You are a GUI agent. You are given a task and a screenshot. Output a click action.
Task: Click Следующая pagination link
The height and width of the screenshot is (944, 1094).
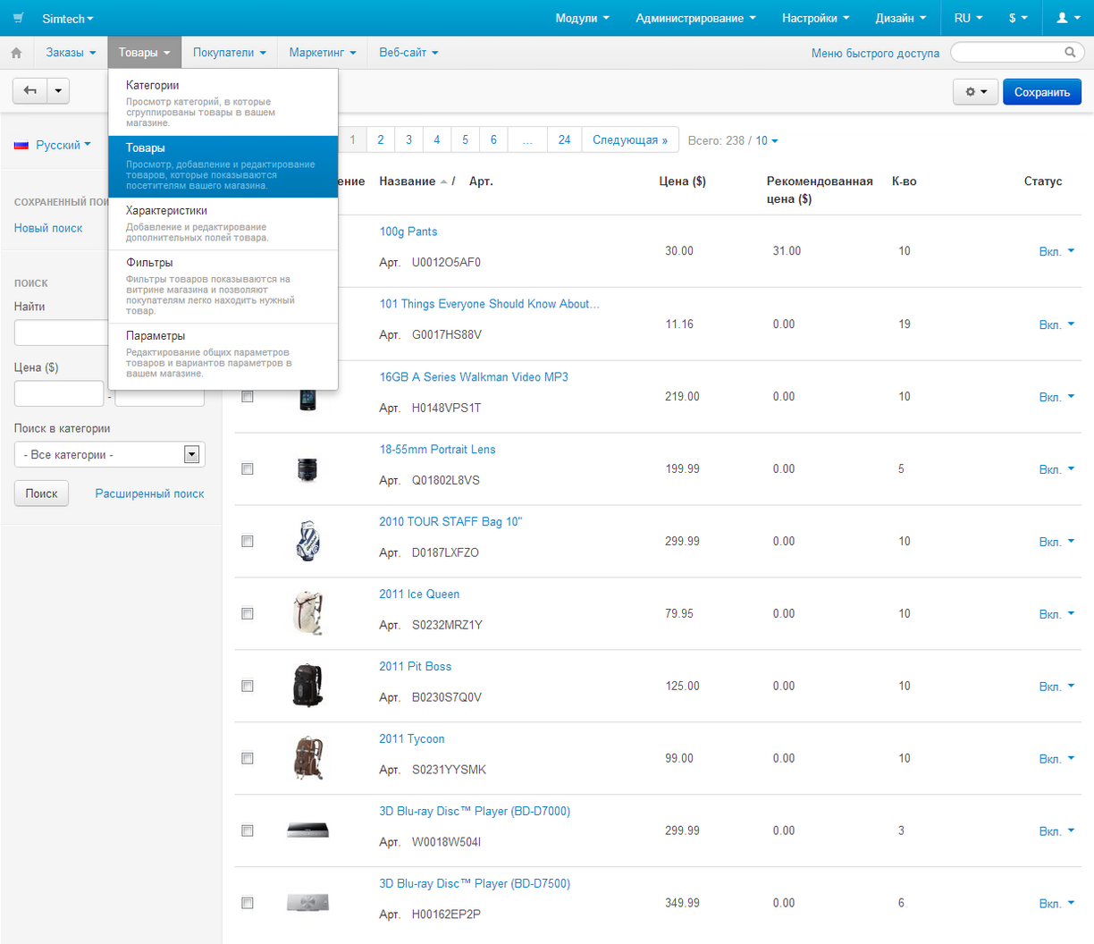pyautogui.click(x=630, y=140)
